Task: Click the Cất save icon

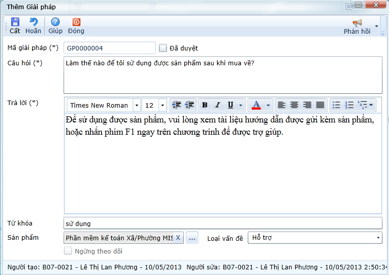Action: point(15,22)
